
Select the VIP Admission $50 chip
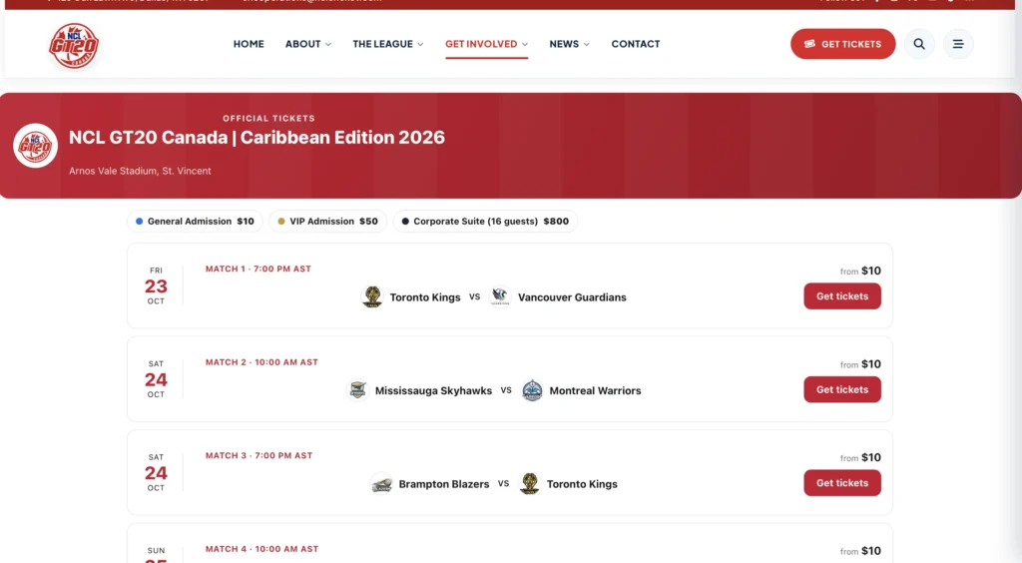tap(327, 221)
